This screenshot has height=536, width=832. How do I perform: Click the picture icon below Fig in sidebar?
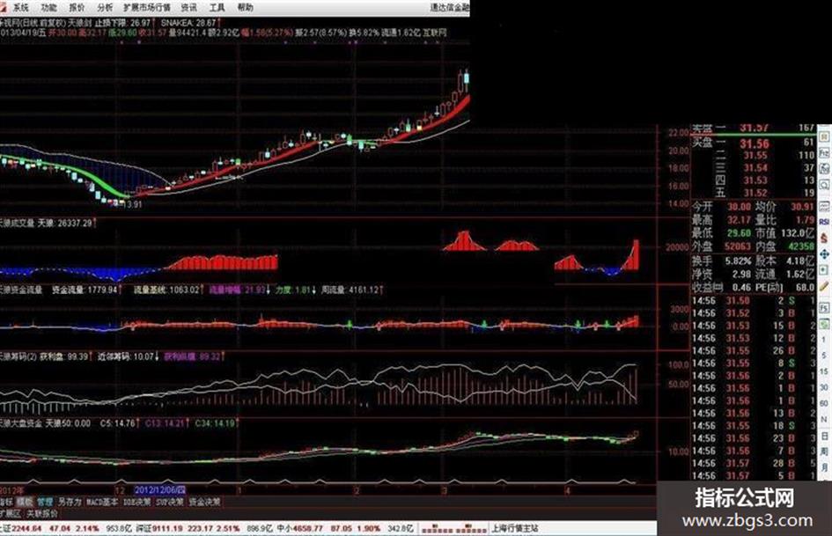point(825,169)
